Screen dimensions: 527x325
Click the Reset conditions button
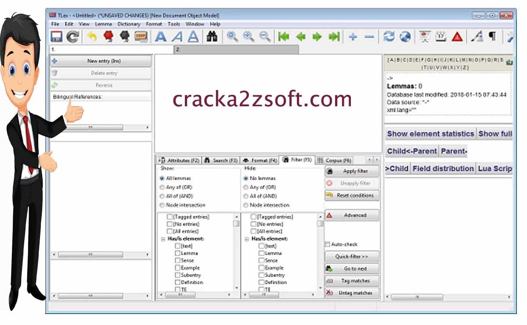(x=352, y=195)
